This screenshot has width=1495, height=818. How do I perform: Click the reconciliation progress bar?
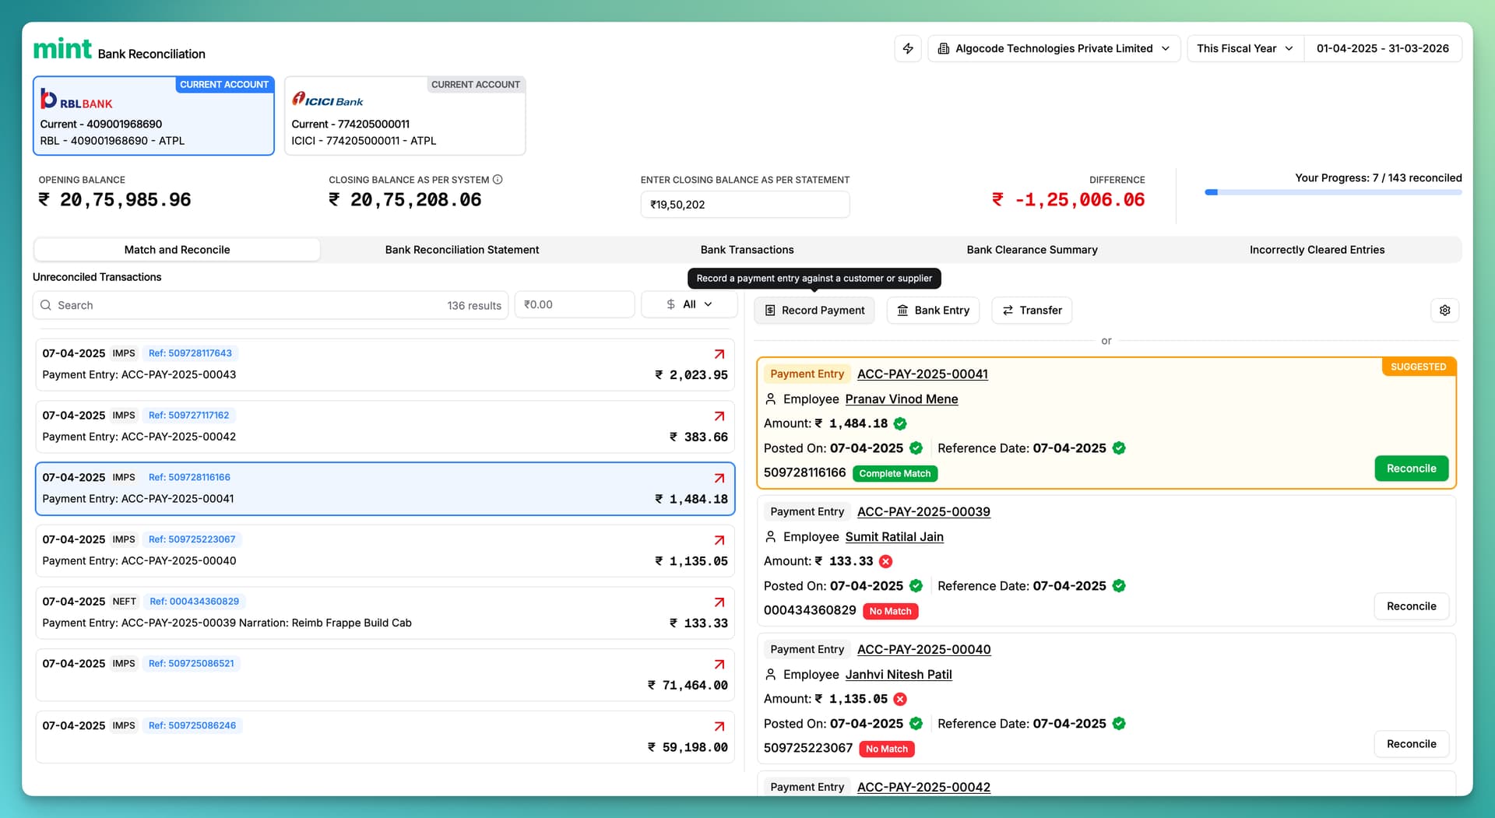[x=1332, y=192]
